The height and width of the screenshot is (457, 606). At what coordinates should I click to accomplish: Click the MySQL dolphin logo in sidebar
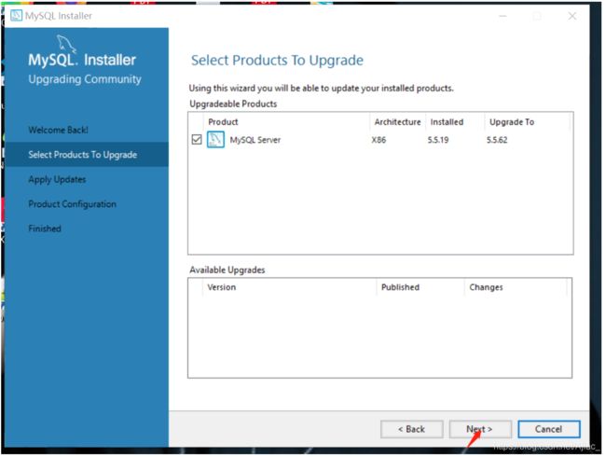coord(66,43)
